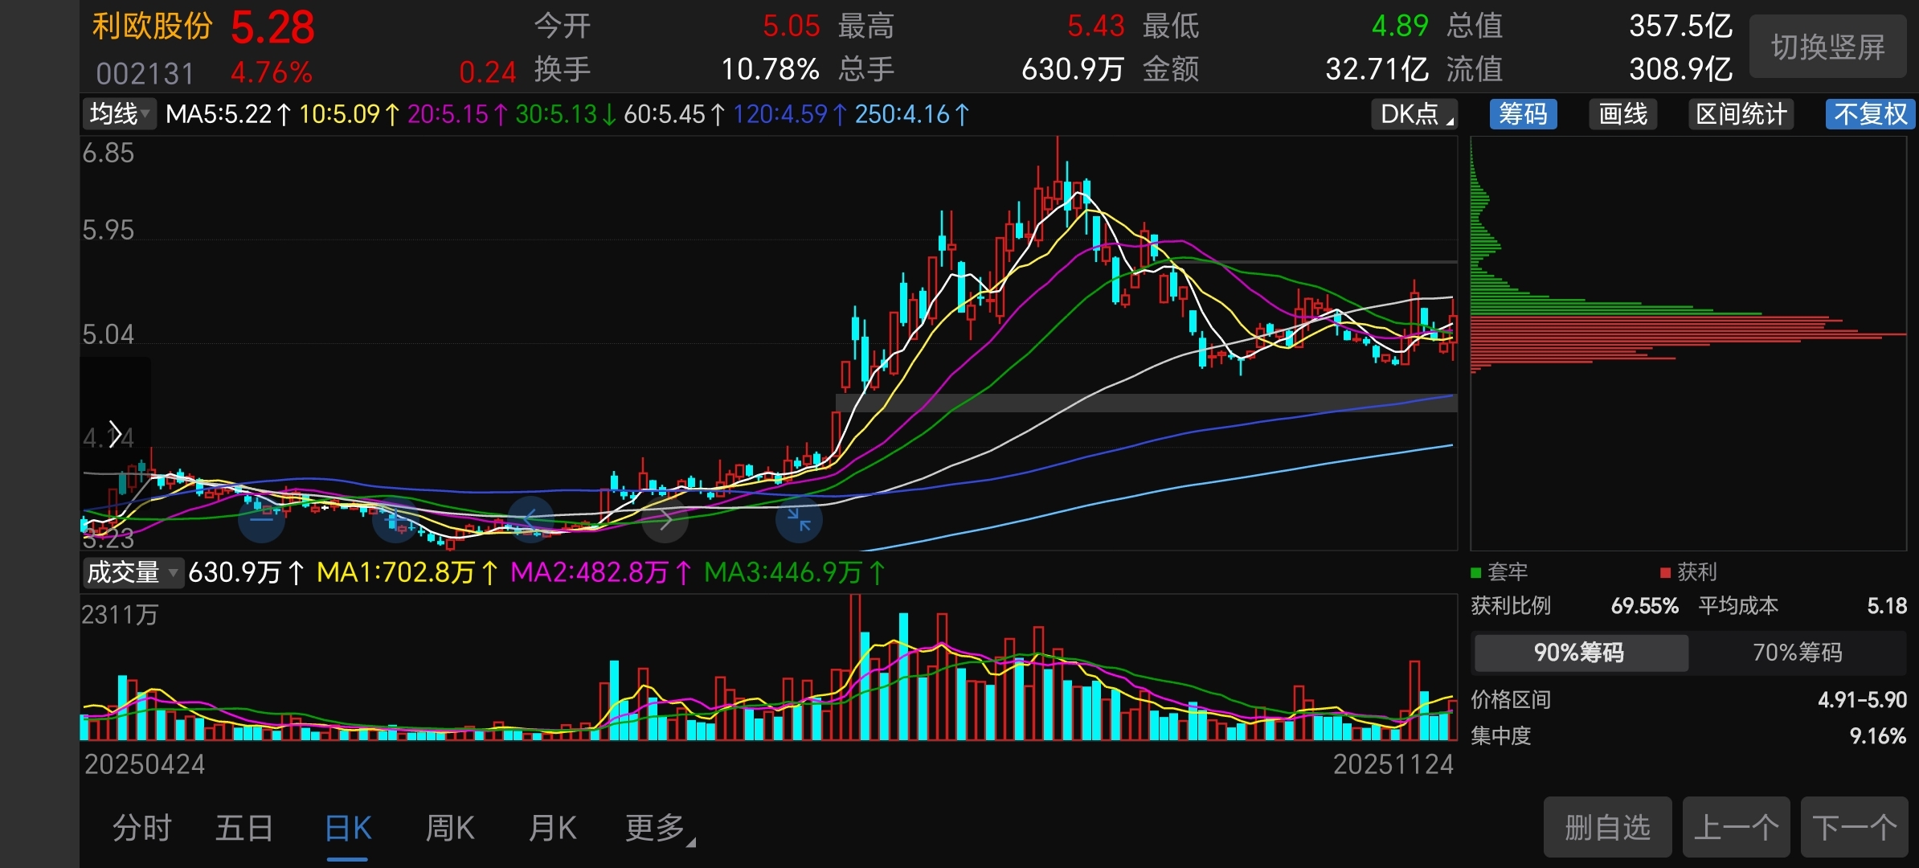Expand left side panel chevron
1919x868 pixels.
(x=115, y=435)
